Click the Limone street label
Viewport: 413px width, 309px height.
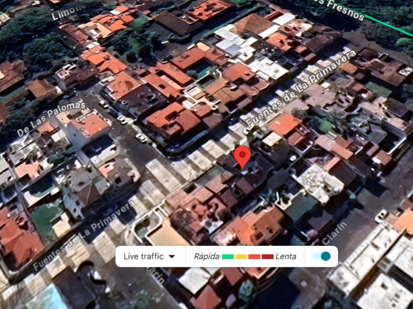click(x=68, y=12)
